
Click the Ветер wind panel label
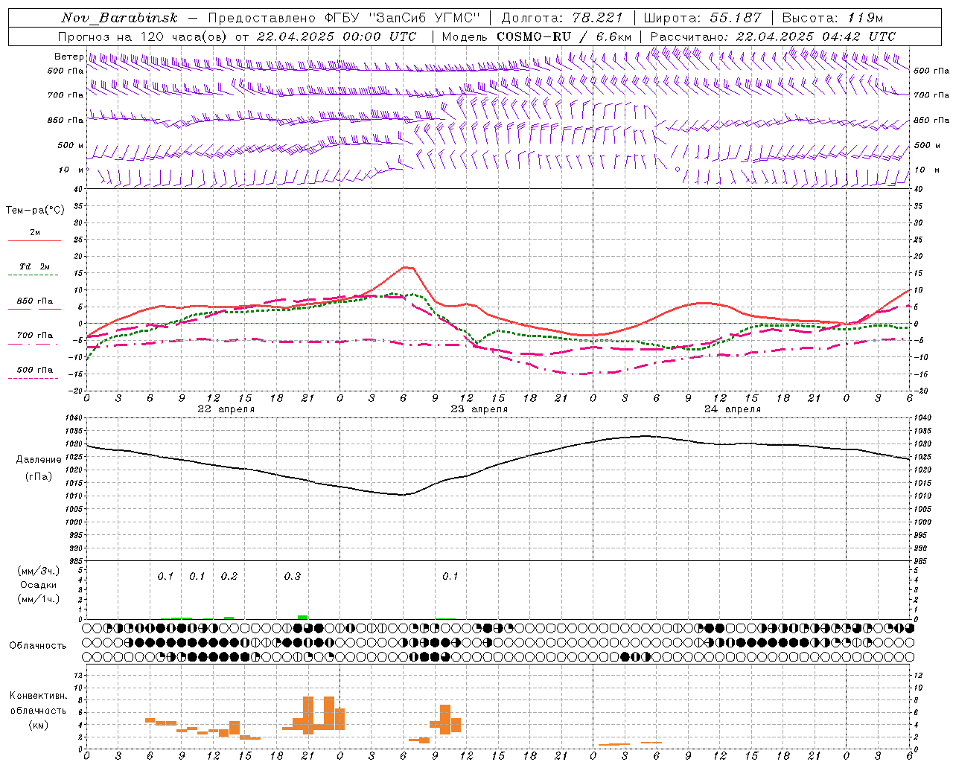[x=68, y=57]
